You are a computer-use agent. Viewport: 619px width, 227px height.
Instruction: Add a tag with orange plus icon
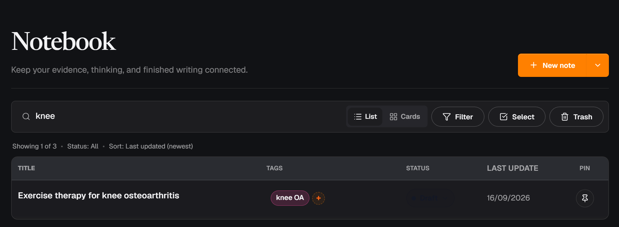(x=319, y=198)
